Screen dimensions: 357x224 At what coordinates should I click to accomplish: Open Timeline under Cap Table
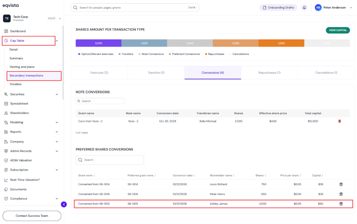(x=15, y=84)
